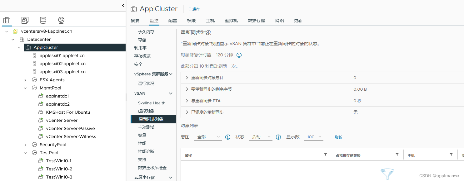Click the VM icon for vCenter Server-Witness
This screenshot has width=464, height=181.
(x=41, y=136)
